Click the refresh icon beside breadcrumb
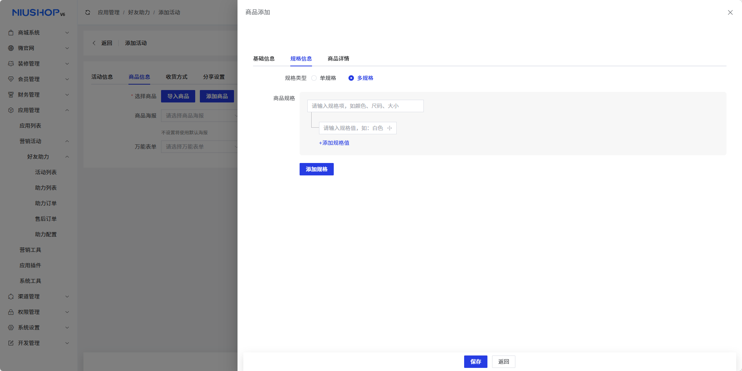 (88, 12)
